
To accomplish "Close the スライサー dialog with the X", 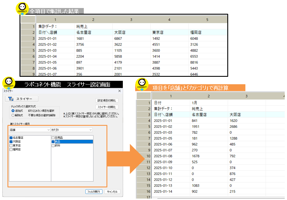I will pyautogui.click(x=119, y=91).
